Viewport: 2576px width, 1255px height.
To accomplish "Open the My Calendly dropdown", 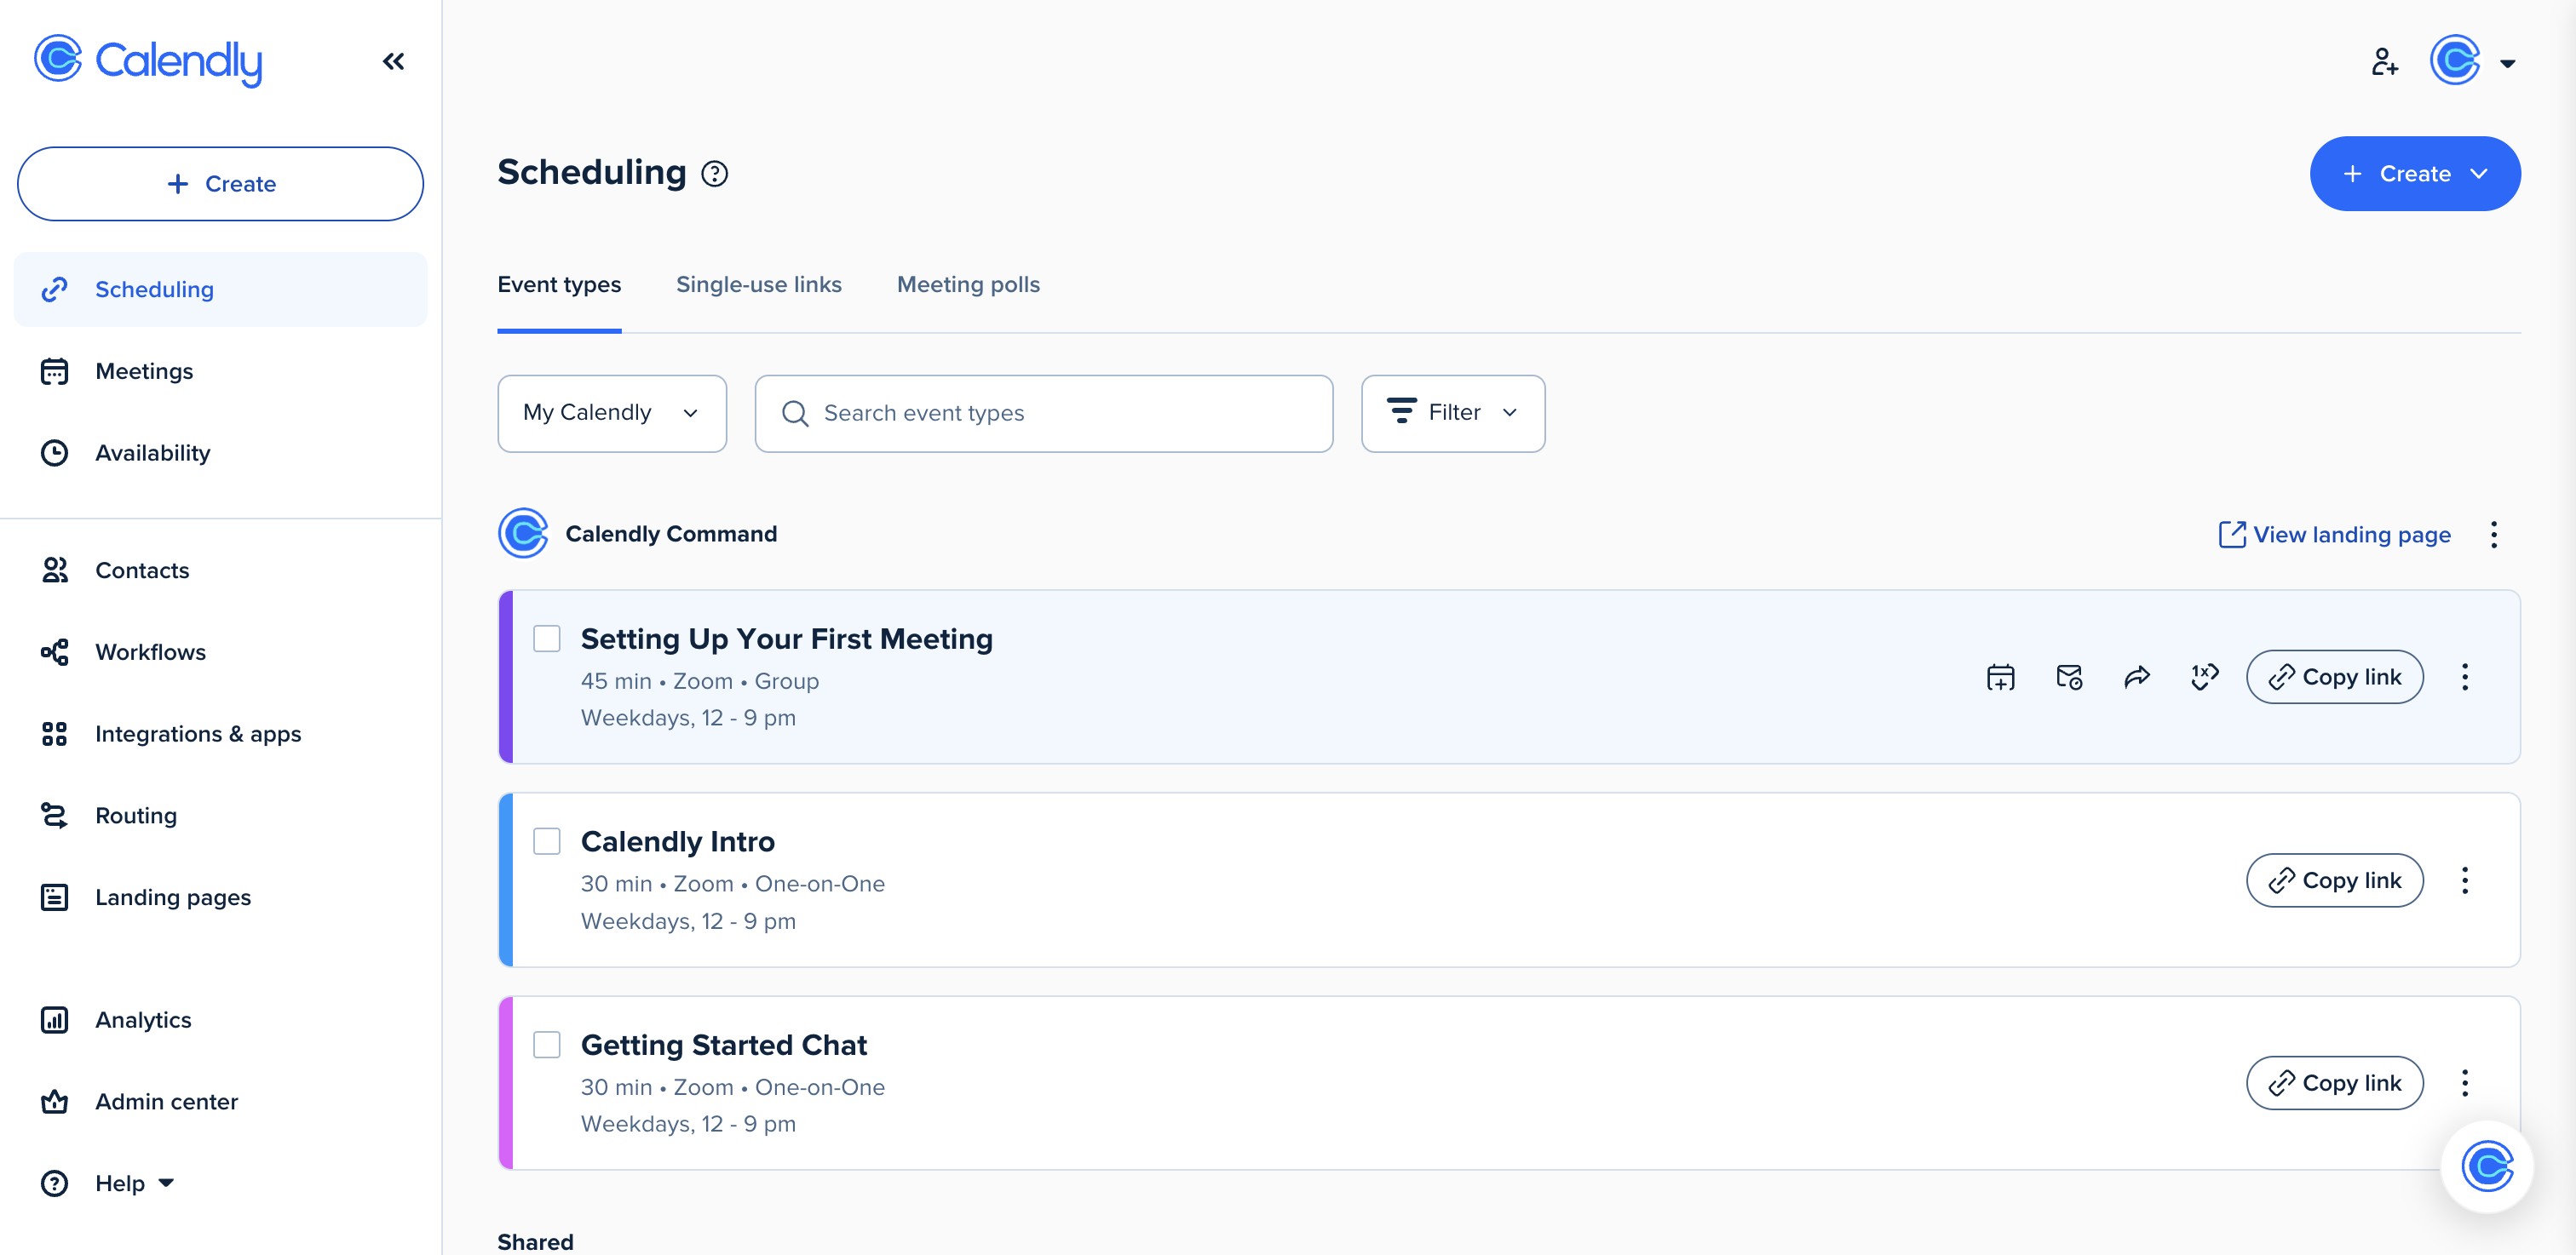I will tap(611, 414).
